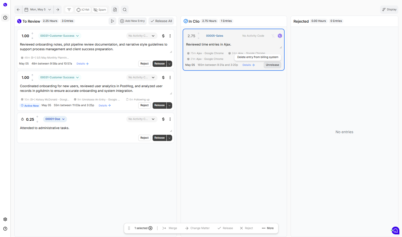
Task: Choose Merge in the selection bar
Action: pos(170,228)
